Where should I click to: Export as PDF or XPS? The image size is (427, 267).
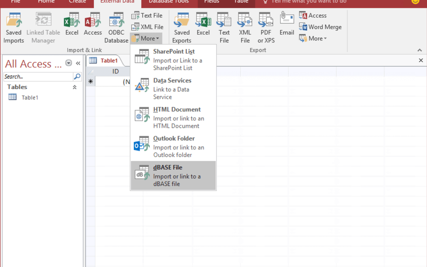tap(266, 28)
